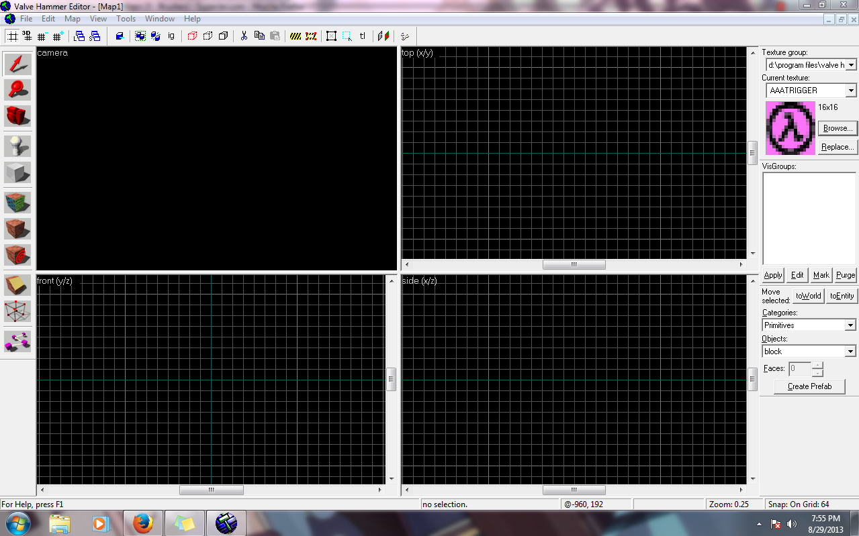859x536 pixels.
Task: Click the Larger Grid toolbar icon
Action: coord(58,36)
